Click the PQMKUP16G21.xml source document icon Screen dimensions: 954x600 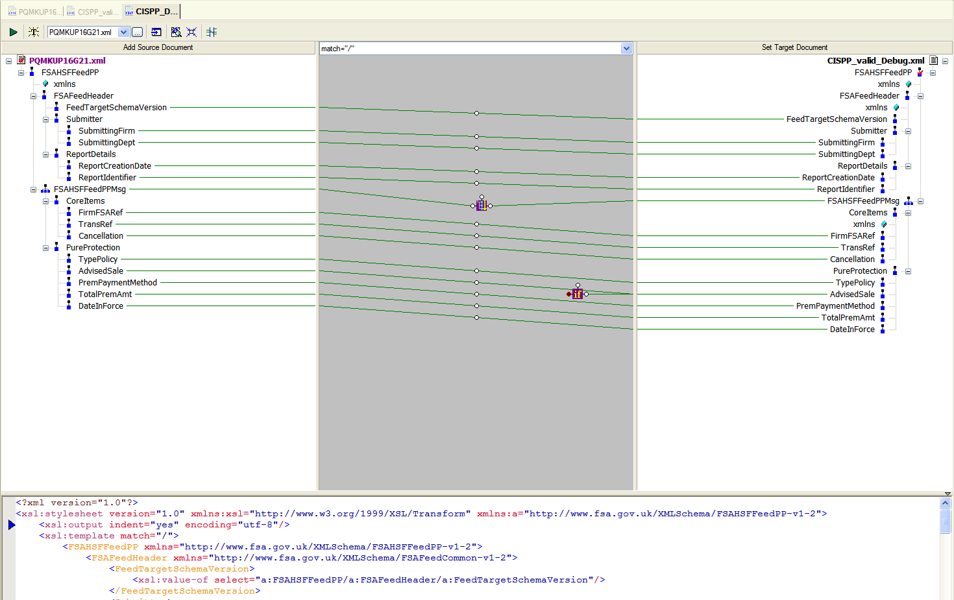point(21,60)
